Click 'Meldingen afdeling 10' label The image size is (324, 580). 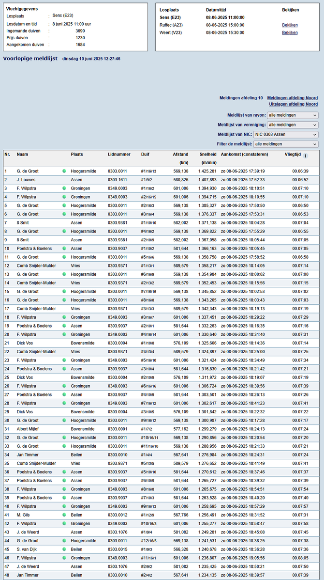pos(241,98)
